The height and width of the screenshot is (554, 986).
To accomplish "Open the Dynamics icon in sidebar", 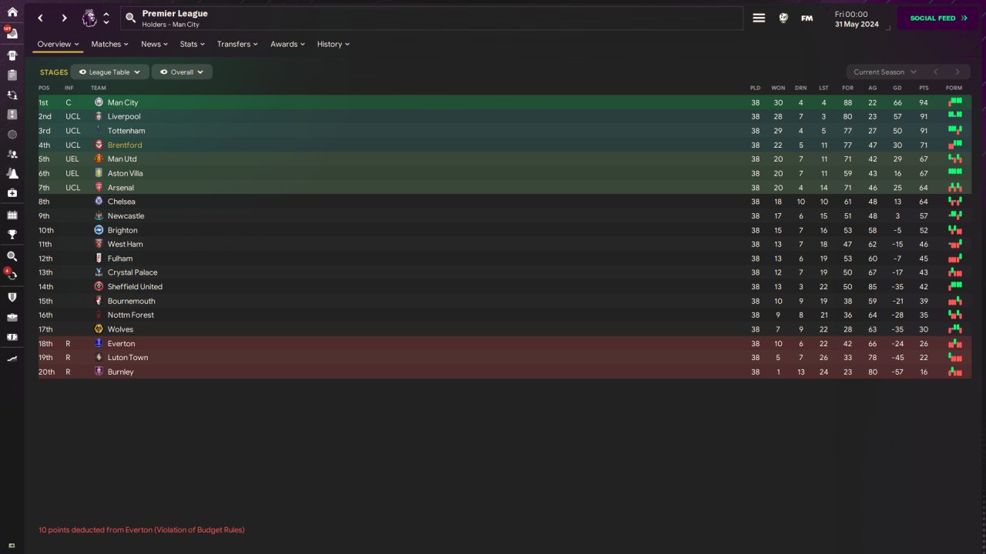I will pos(12,95).
